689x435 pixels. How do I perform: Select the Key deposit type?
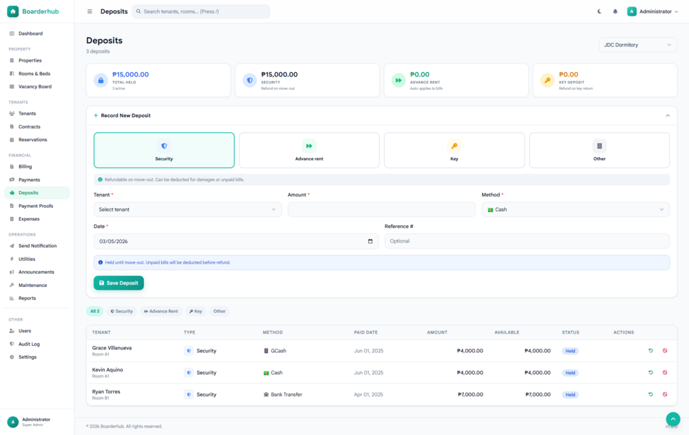pos(455,150)
